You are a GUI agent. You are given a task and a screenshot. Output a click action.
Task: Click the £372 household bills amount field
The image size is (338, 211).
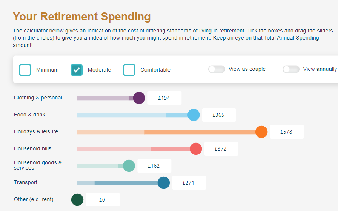[x=221, y=149]
